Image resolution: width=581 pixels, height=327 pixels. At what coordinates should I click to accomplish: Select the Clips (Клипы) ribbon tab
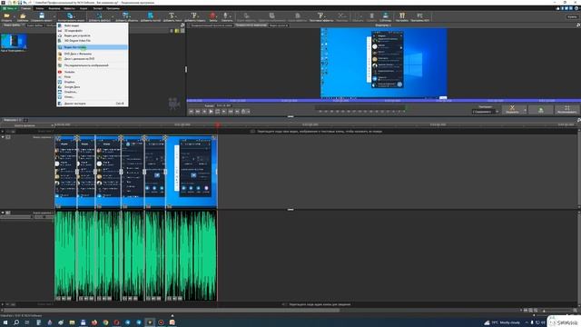click(x=40, y=8)
